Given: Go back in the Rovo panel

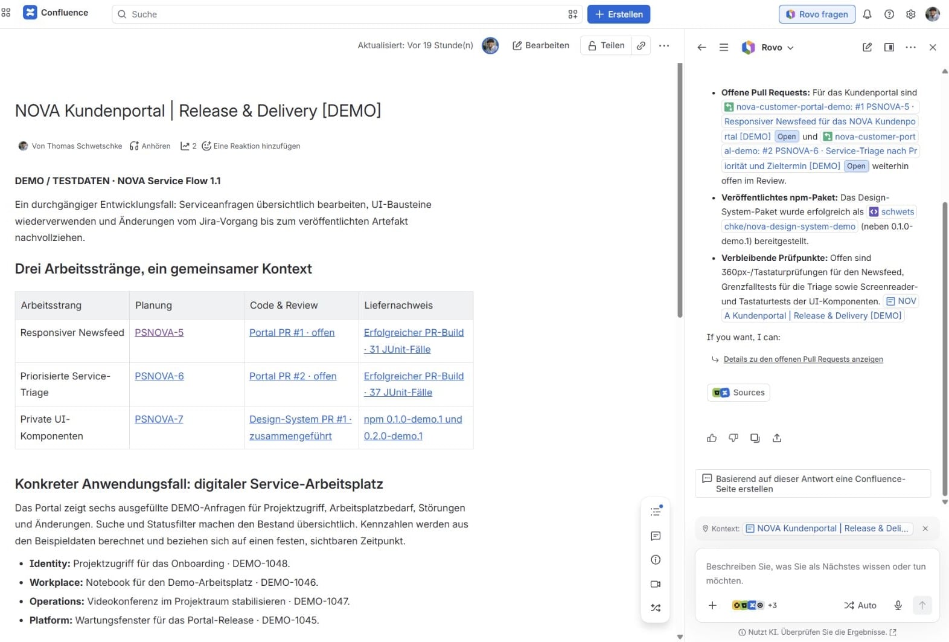Looking at the screenshot, I should 701,47.
